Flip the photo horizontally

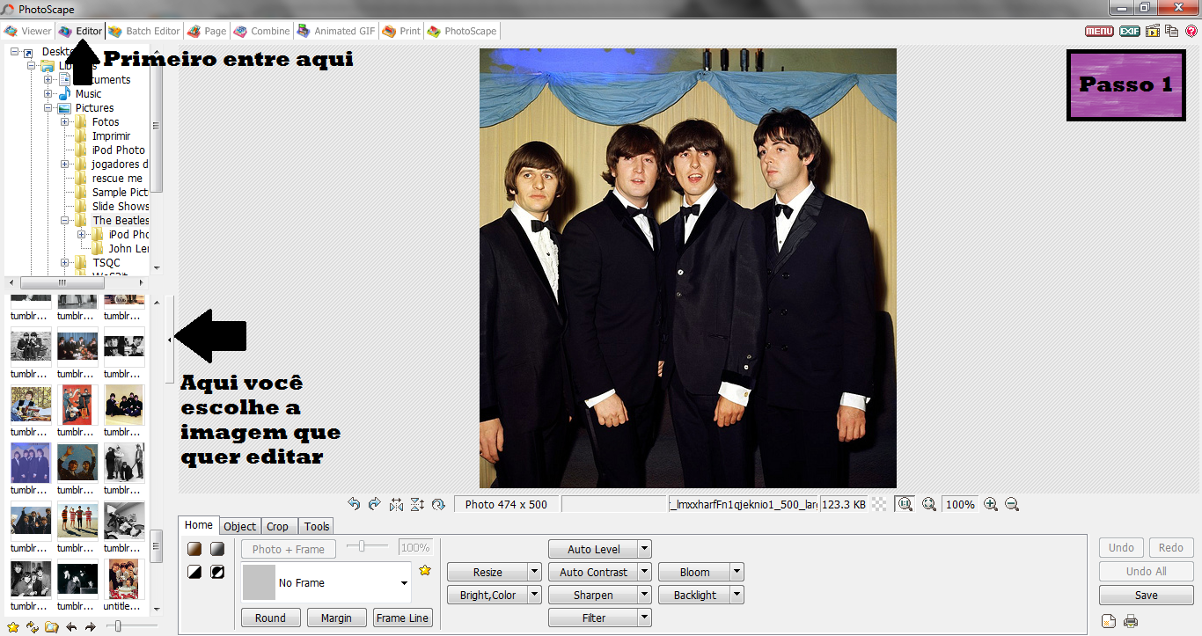[396, 504]
